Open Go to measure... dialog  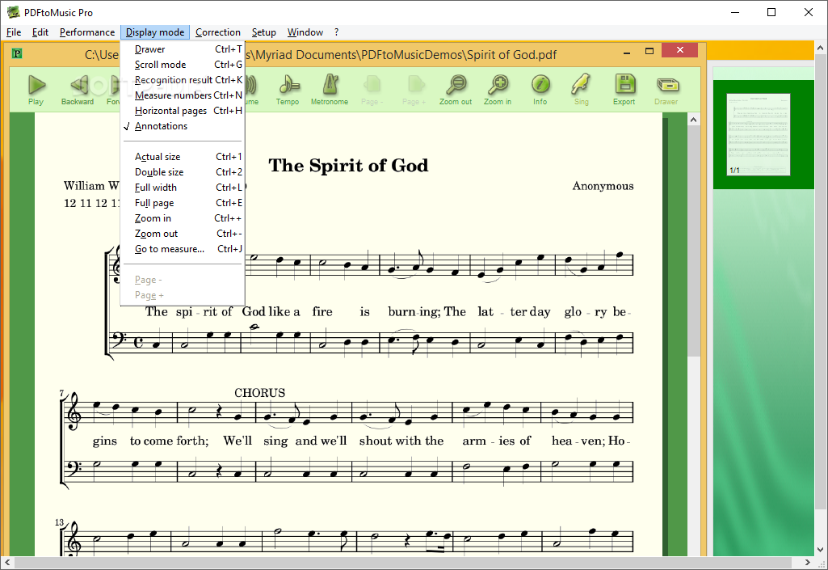point(183,248)
